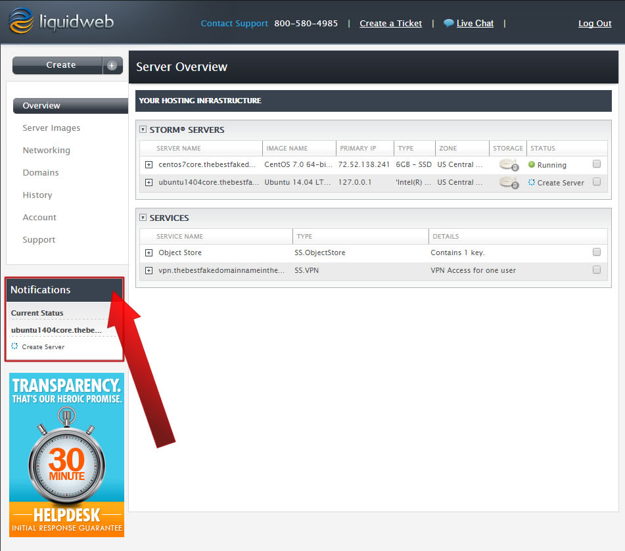
Task: Click Storage column header
Action: point(507,148)
